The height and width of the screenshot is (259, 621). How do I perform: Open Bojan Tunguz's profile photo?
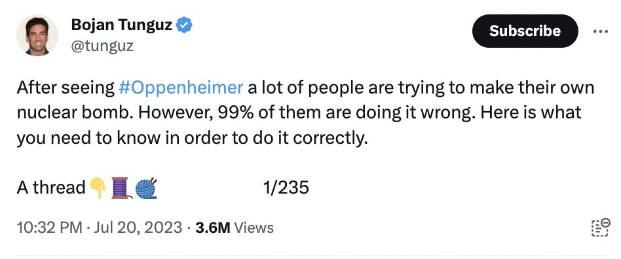[37, 35]
